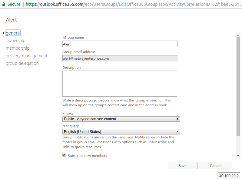This screenshot has height=179, width=242.
Task: Open the Language dropdown
Action: 121,132
